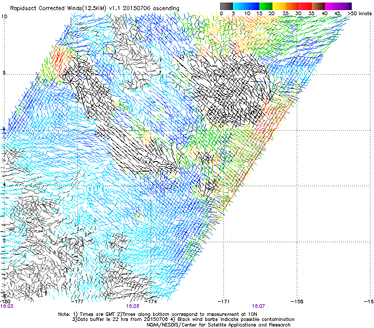Click the '45' legend scale label
This screenshot has width=374, height=328.
click(337, 13)
